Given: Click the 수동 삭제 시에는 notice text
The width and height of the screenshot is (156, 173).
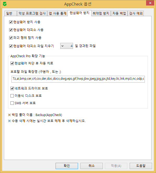Looking at the screenshot, I should (47, 121).
